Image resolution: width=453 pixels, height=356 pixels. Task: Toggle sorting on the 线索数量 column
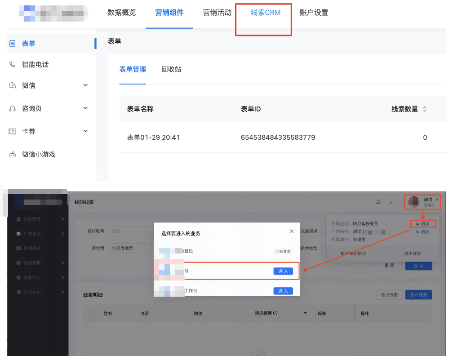pyautogui.click(x=426, y=109)
